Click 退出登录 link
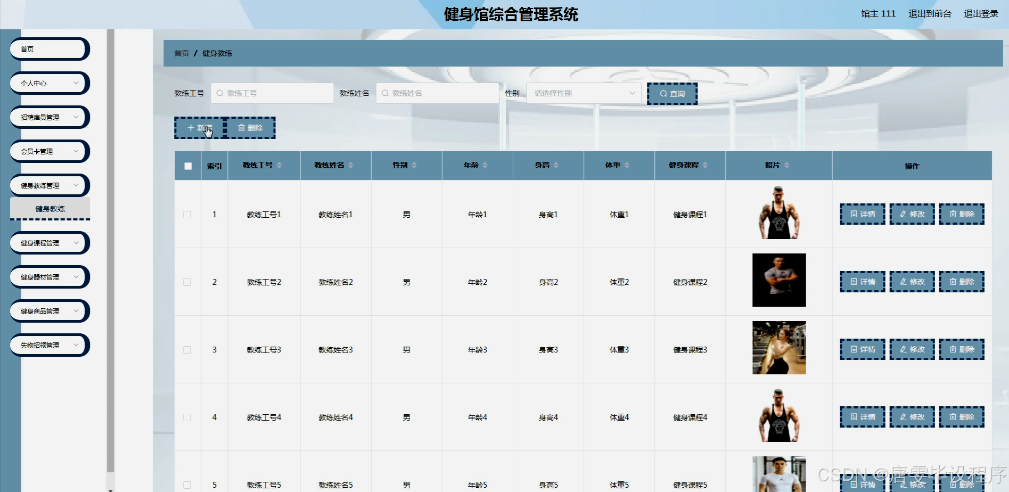 pyautogui.click(x=981, y=14)
